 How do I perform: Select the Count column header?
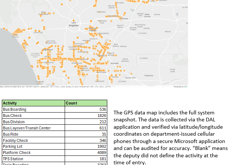pos(71,103)
